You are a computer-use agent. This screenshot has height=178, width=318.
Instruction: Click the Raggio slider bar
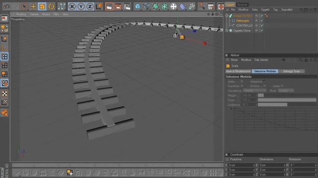[287, 95]
